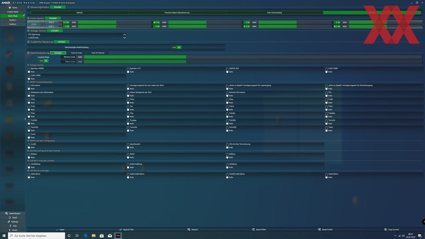Adjust the Memory Clock slider bar
The image size is (425, 239).
pos(253,57)
